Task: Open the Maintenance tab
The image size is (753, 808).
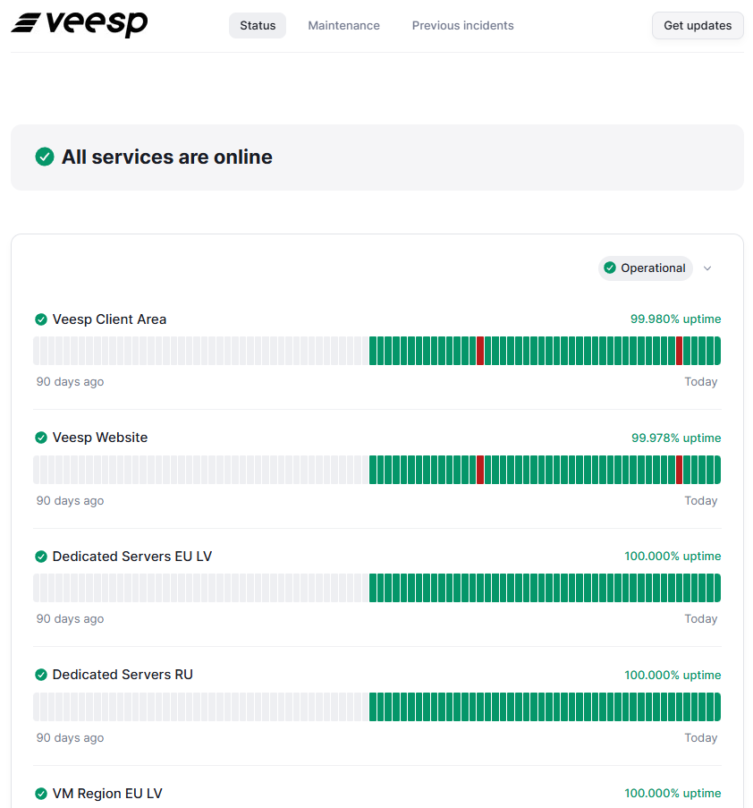Action: click(343, 26)
